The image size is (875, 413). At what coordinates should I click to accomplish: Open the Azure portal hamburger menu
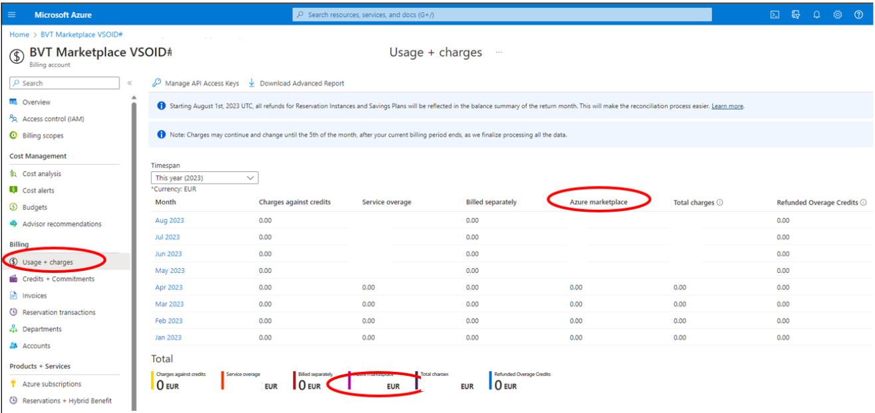click(11, 15)
